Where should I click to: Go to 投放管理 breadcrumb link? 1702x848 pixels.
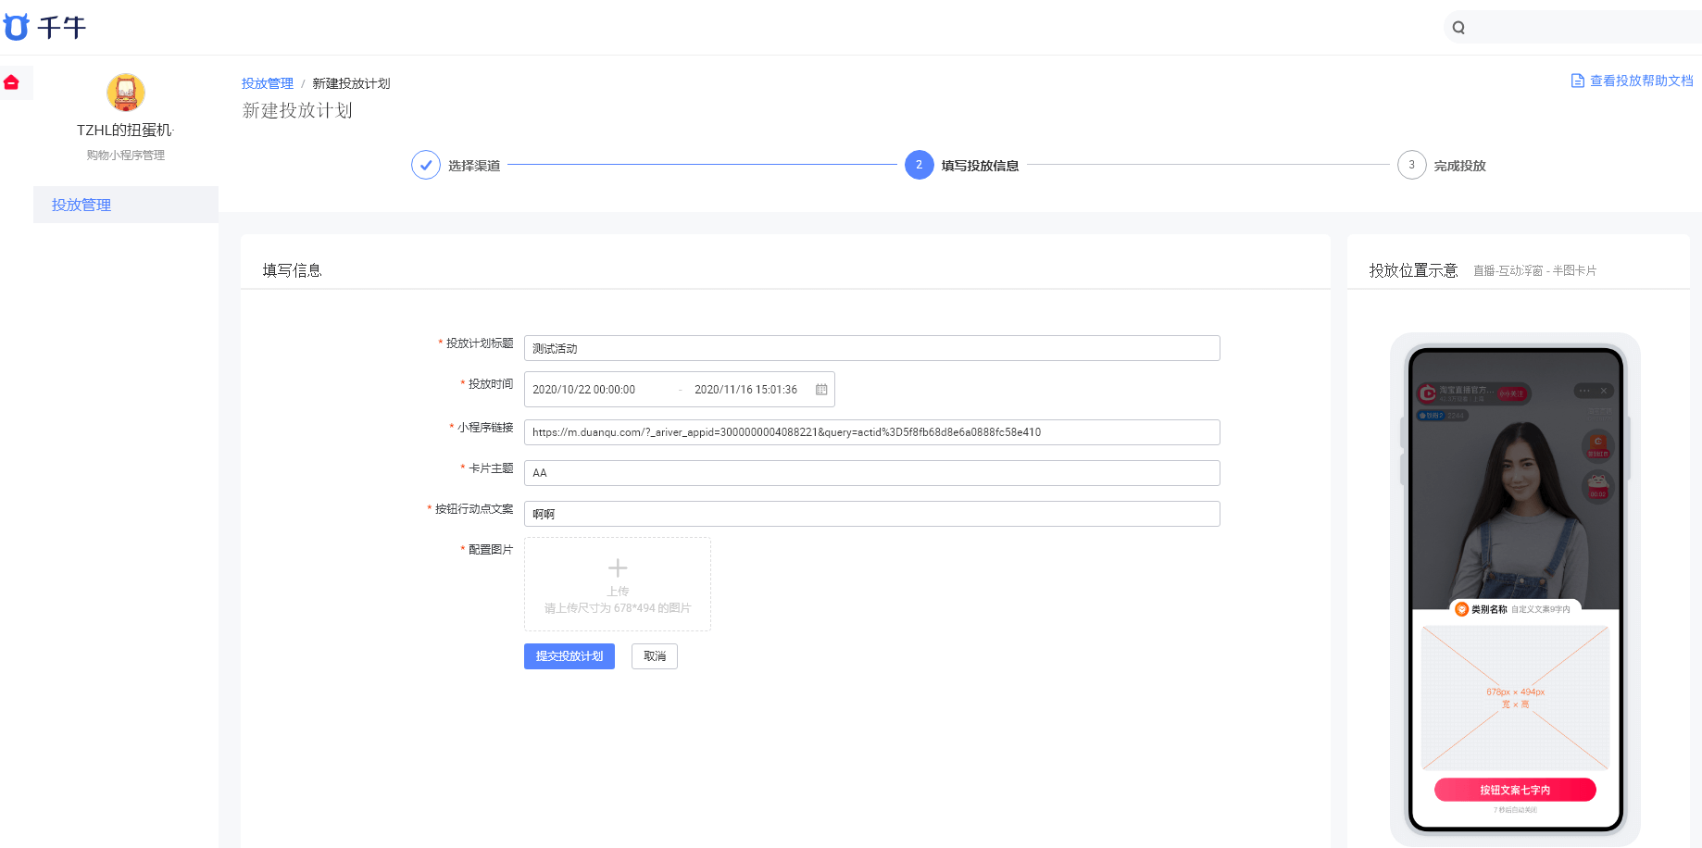coord(268,83)
